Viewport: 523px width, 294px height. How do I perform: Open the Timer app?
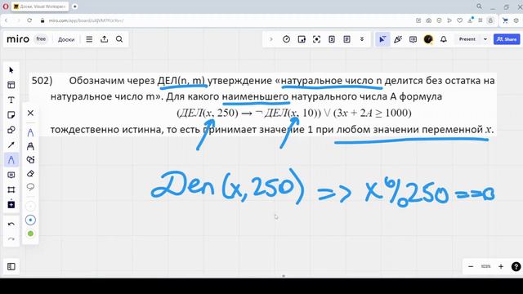pos(286,39)
